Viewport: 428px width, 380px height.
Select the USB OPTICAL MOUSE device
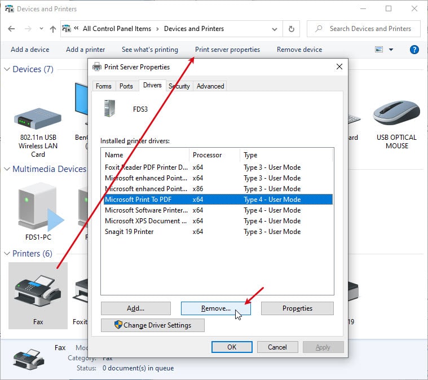(x=396, y=125)
